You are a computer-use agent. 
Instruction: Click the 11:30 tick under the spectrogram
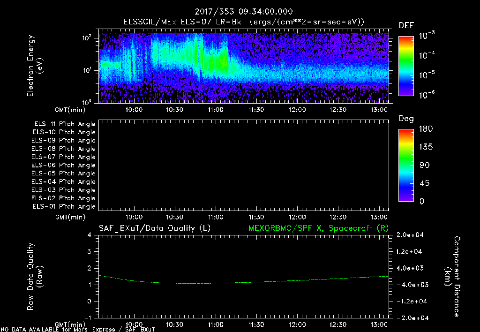(256, 110)
